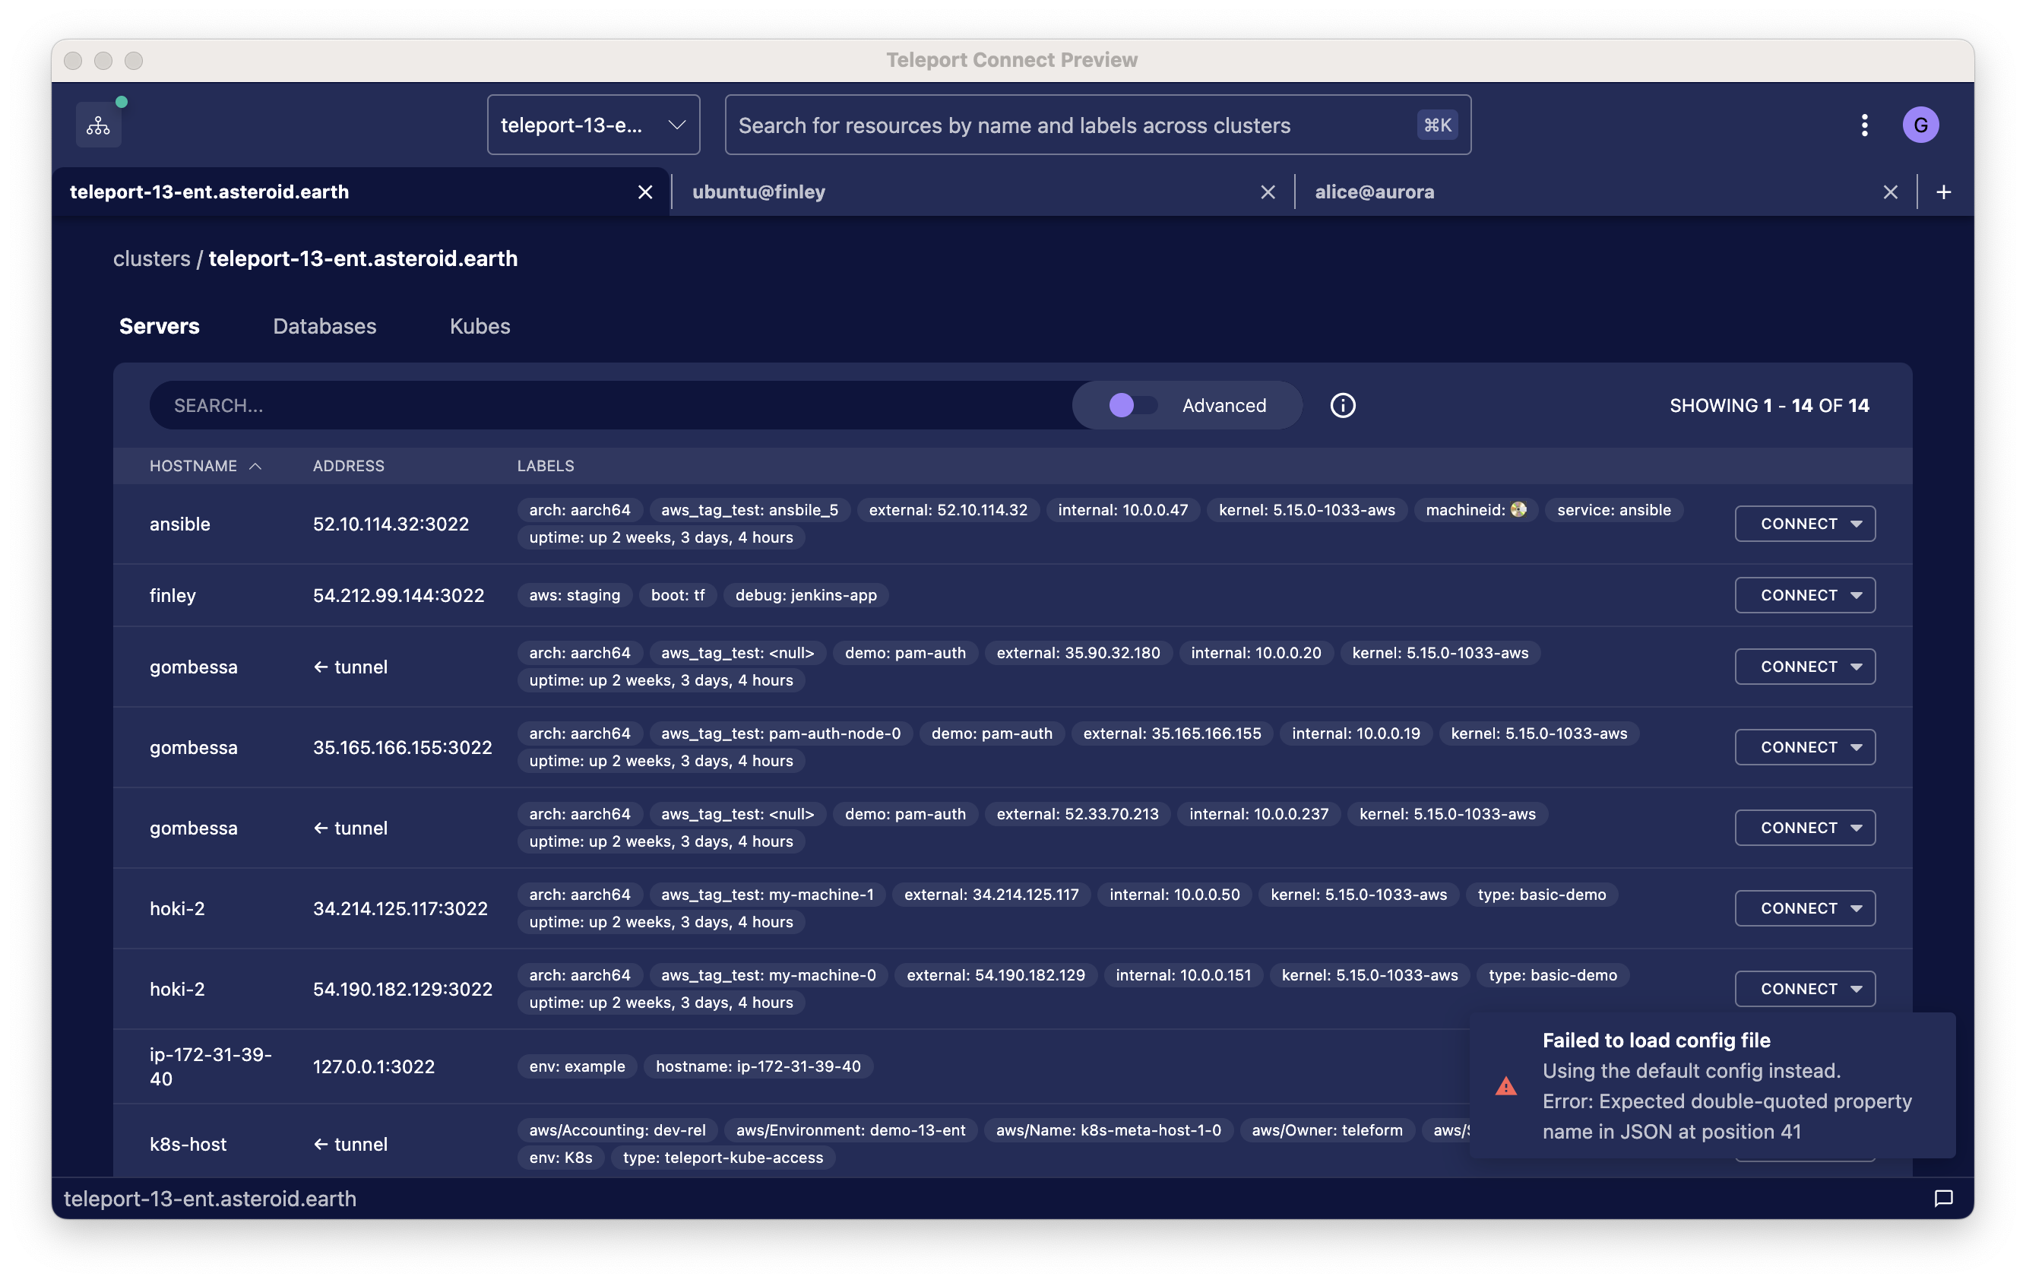Sort by Hostname column arrow
This screenshot has height=1283, width=2026.
click(256, 466)
